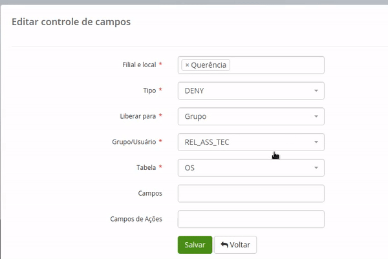The height and width of the screenshot is (259, 388).
Task: Click the caret arrow of Liberar para
Action: click(316, 117)
